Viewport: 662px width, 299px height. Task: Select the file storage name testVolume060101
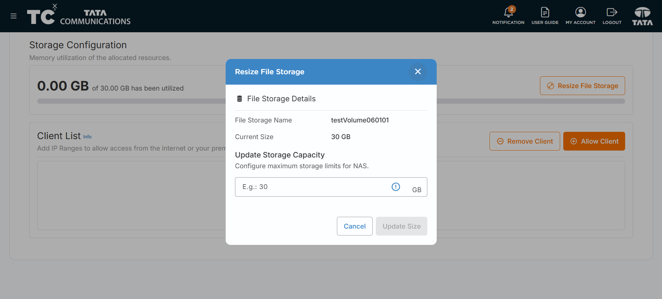pyautogui.click(x=360, y=120)
